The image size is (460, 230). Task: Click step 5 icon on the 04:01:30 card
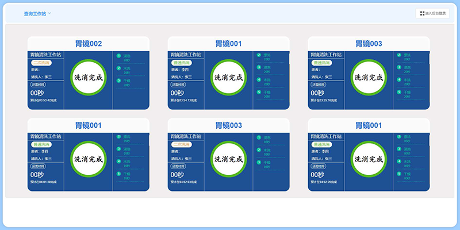coord(118,174)
